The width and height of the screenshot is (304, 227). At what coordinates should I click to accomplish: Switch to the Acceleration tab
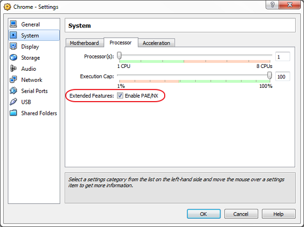tap(156, 43)
